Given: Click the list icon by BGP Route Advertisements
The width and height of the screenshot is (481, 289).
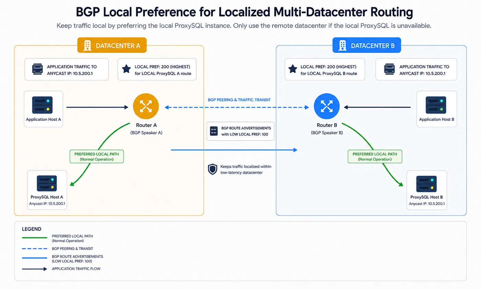Looking at the screenshot, I should (x=214, y=131).
